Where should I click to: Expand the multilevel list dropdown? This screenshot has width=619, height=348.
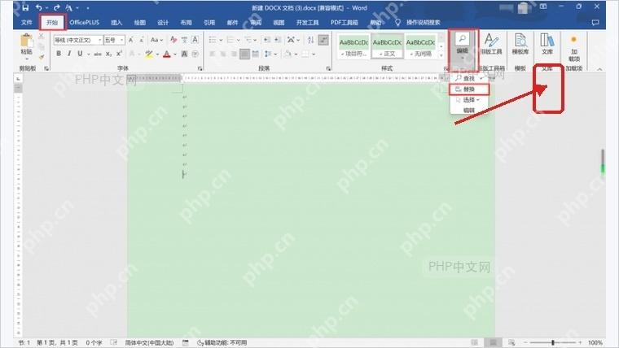click(x=256, y=40)
